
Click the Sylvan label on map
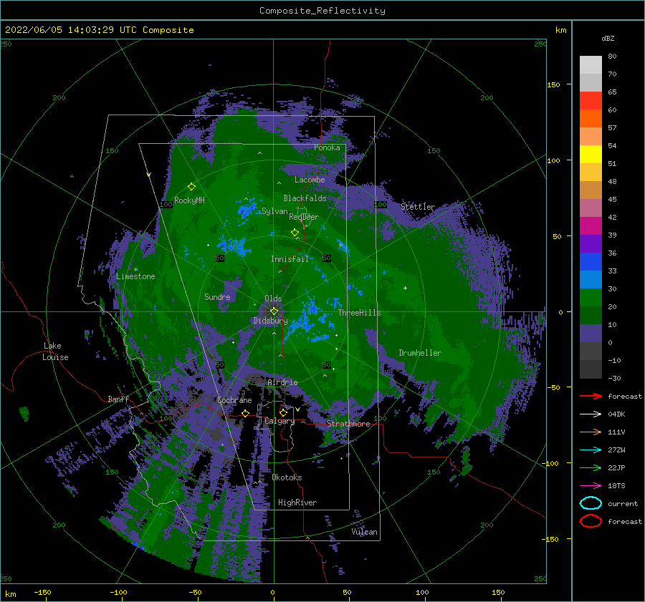274,211
